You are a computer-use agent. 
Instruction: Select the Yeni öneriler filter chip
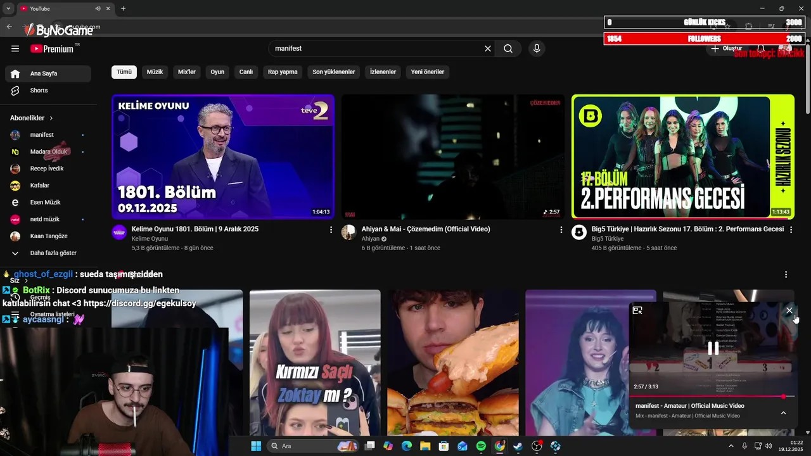(428, 72)
